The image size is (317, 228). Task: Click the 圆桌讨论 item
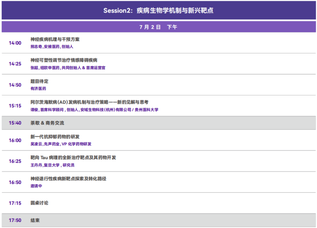pyautogui.click(x=39, y=203)
